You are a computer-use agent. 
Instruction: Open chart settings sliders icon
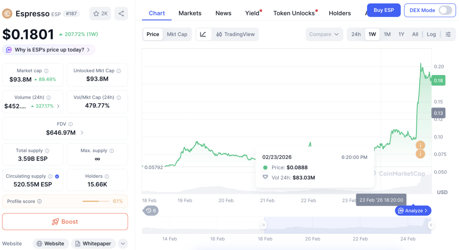point(448,34)
